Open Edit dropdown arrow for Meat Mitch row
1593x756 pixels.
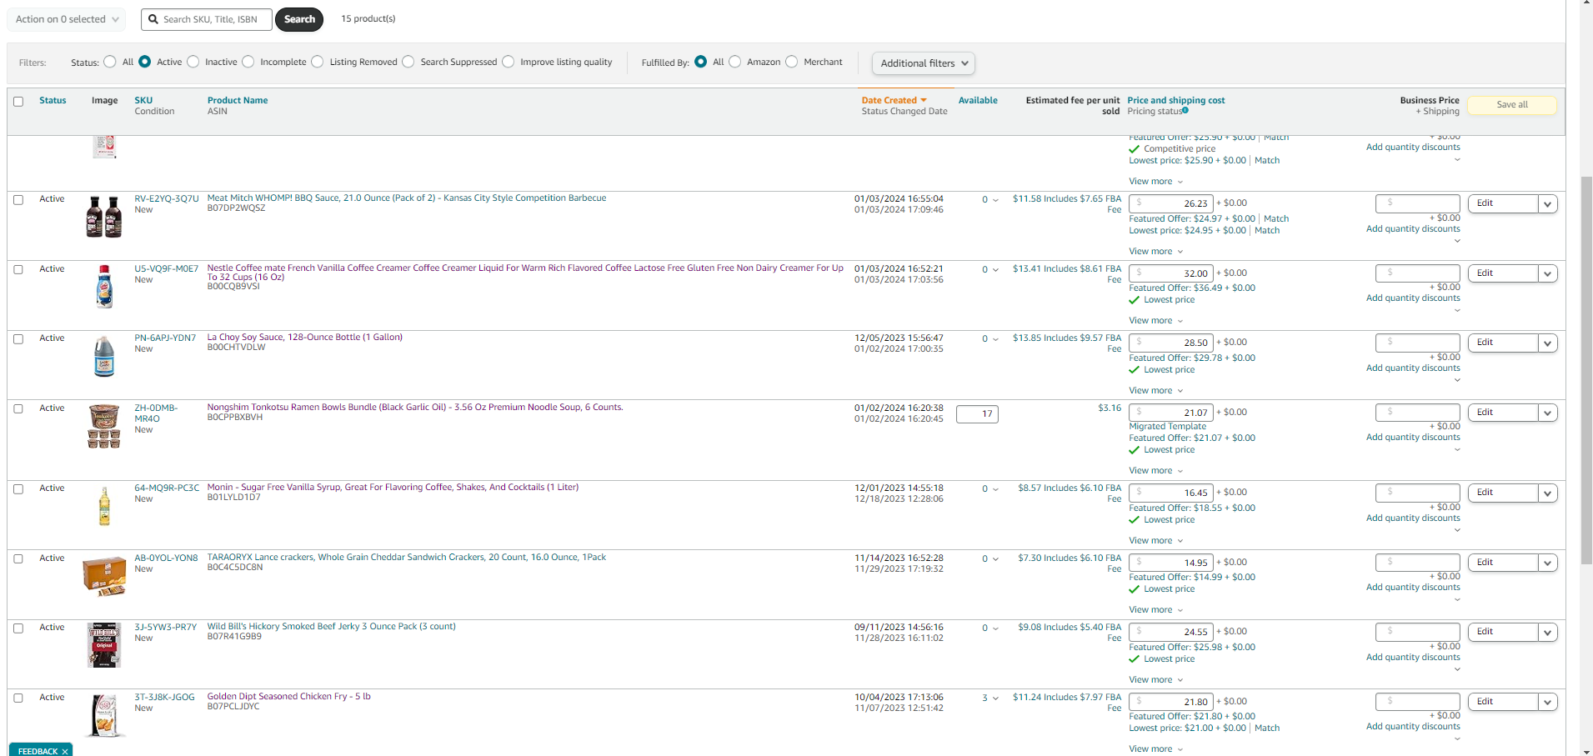tap(1548, 204)
